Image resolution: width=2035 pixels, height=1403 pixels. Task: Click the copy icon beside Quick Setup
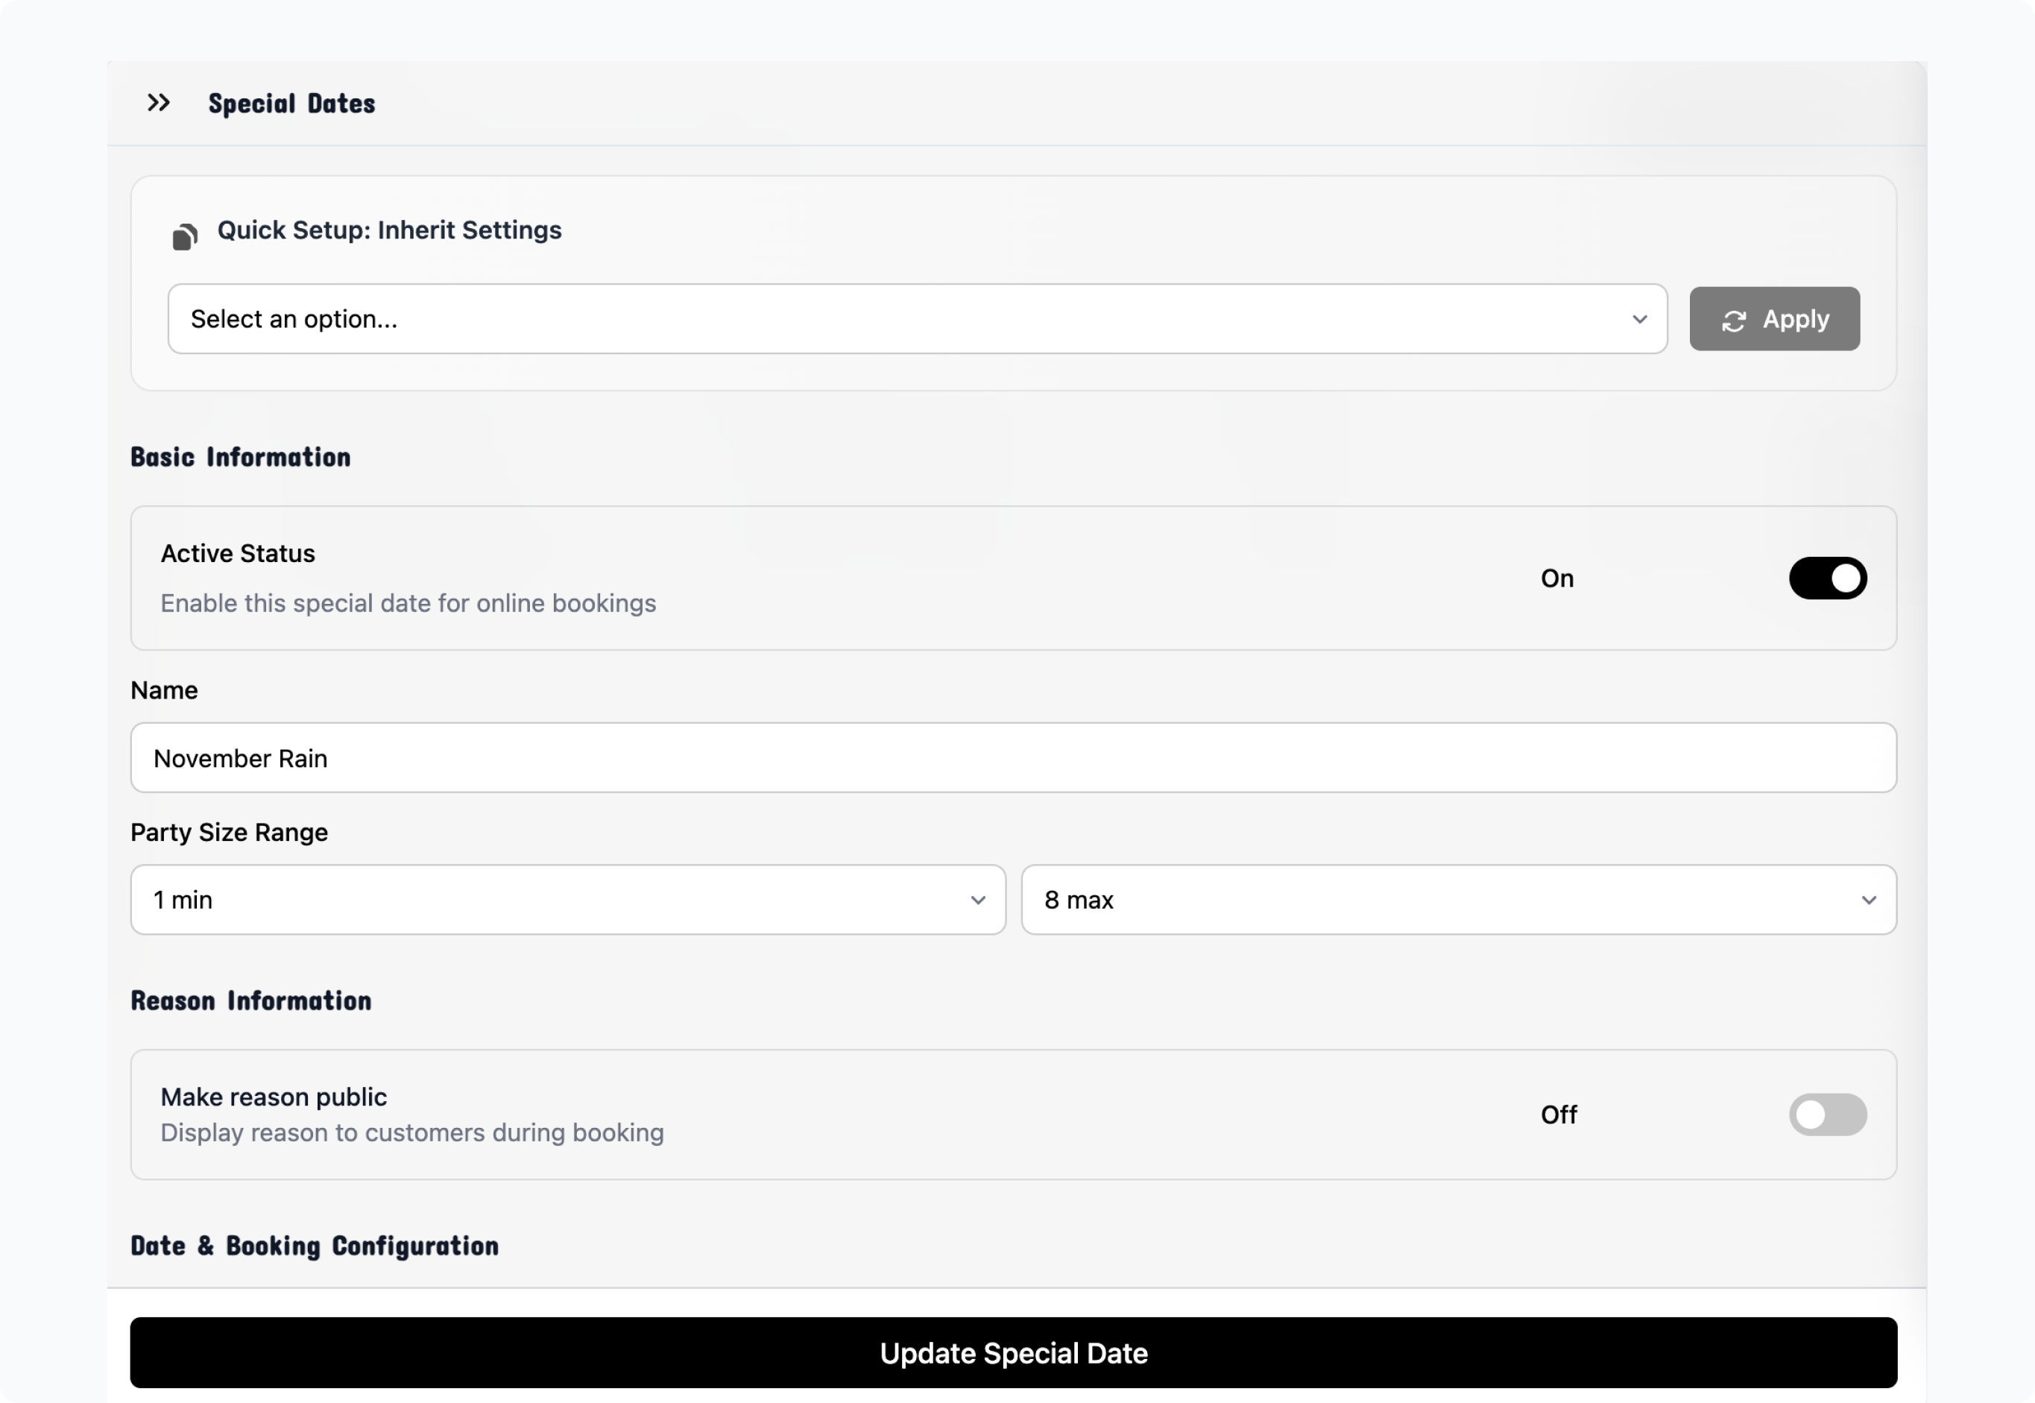pyautogui.click(x=185, y=236)
